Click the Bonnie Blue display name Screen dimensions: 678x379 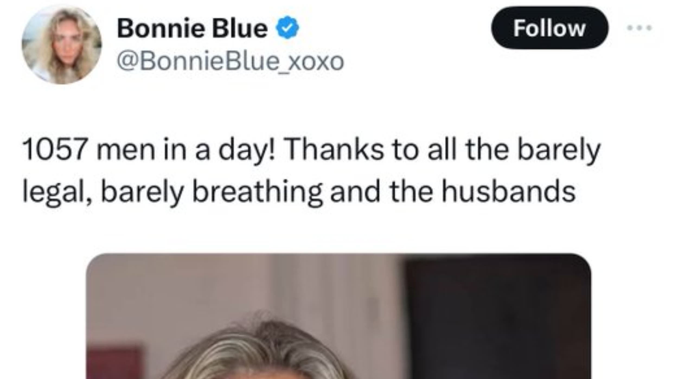(x=192, y=28)
